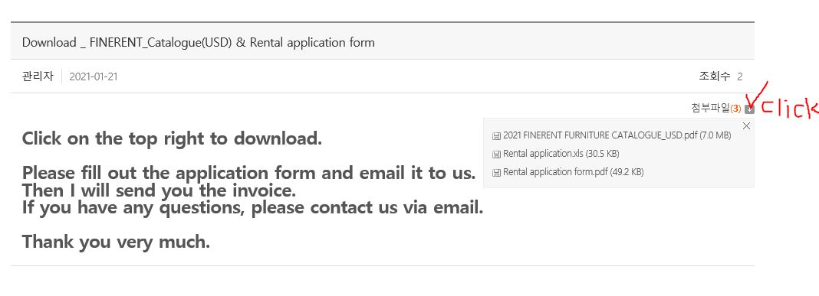819x296 pixels.
Task: Click the post date 2021-01-21
Action: click(x=94, y=76)
